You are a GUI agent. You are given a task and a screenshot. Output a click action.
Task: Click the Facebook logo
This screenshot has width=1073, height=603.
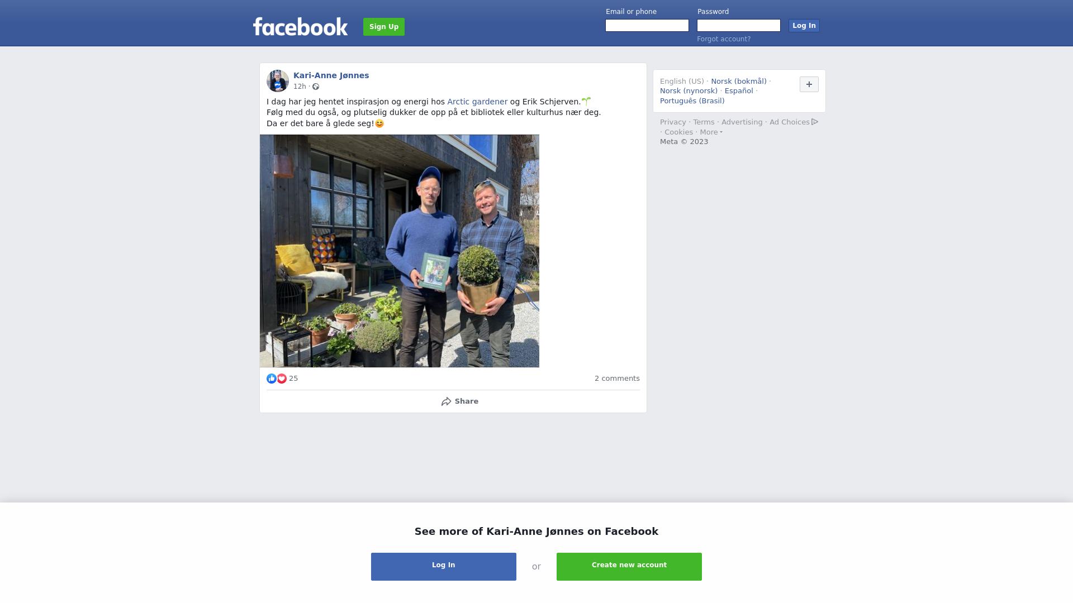pyautogui.click(x=300, y=27)
